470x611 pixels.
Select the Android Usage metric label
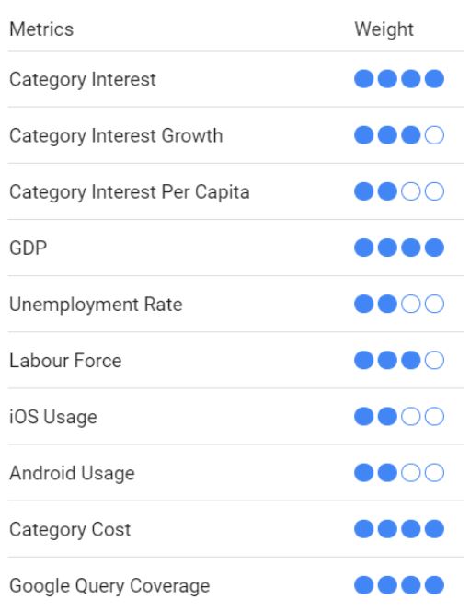[72, 474]
